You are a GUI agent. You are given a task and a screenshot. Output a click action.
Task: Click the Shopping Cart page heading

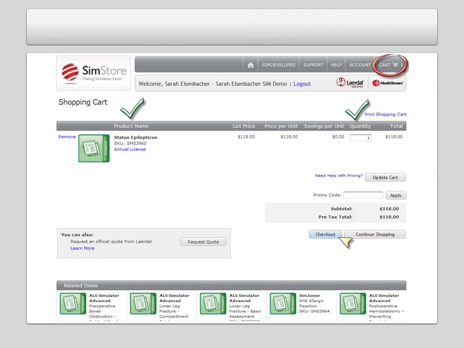coord(83,102)
